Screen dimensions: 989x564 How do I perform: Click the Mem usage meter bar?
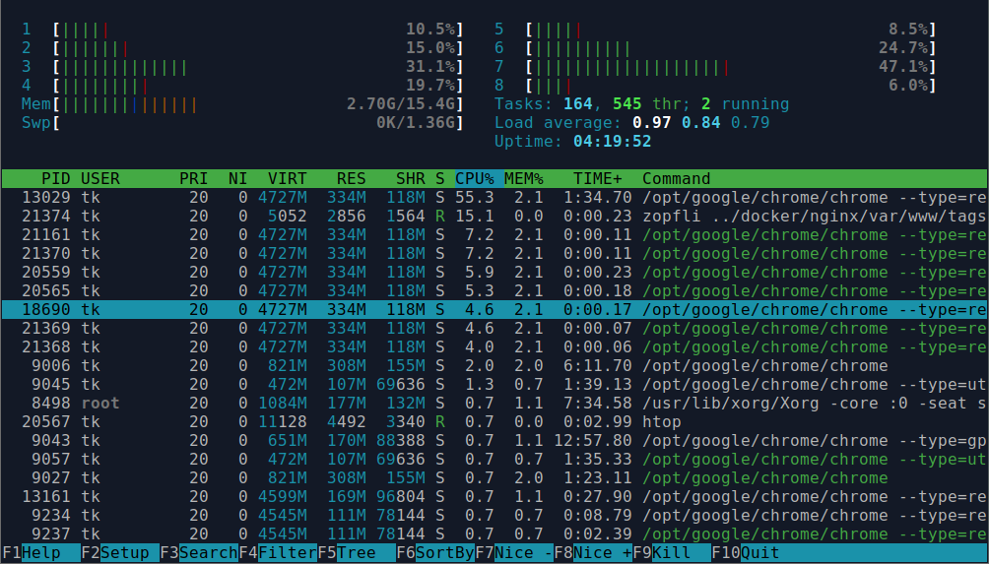[259, 104]
